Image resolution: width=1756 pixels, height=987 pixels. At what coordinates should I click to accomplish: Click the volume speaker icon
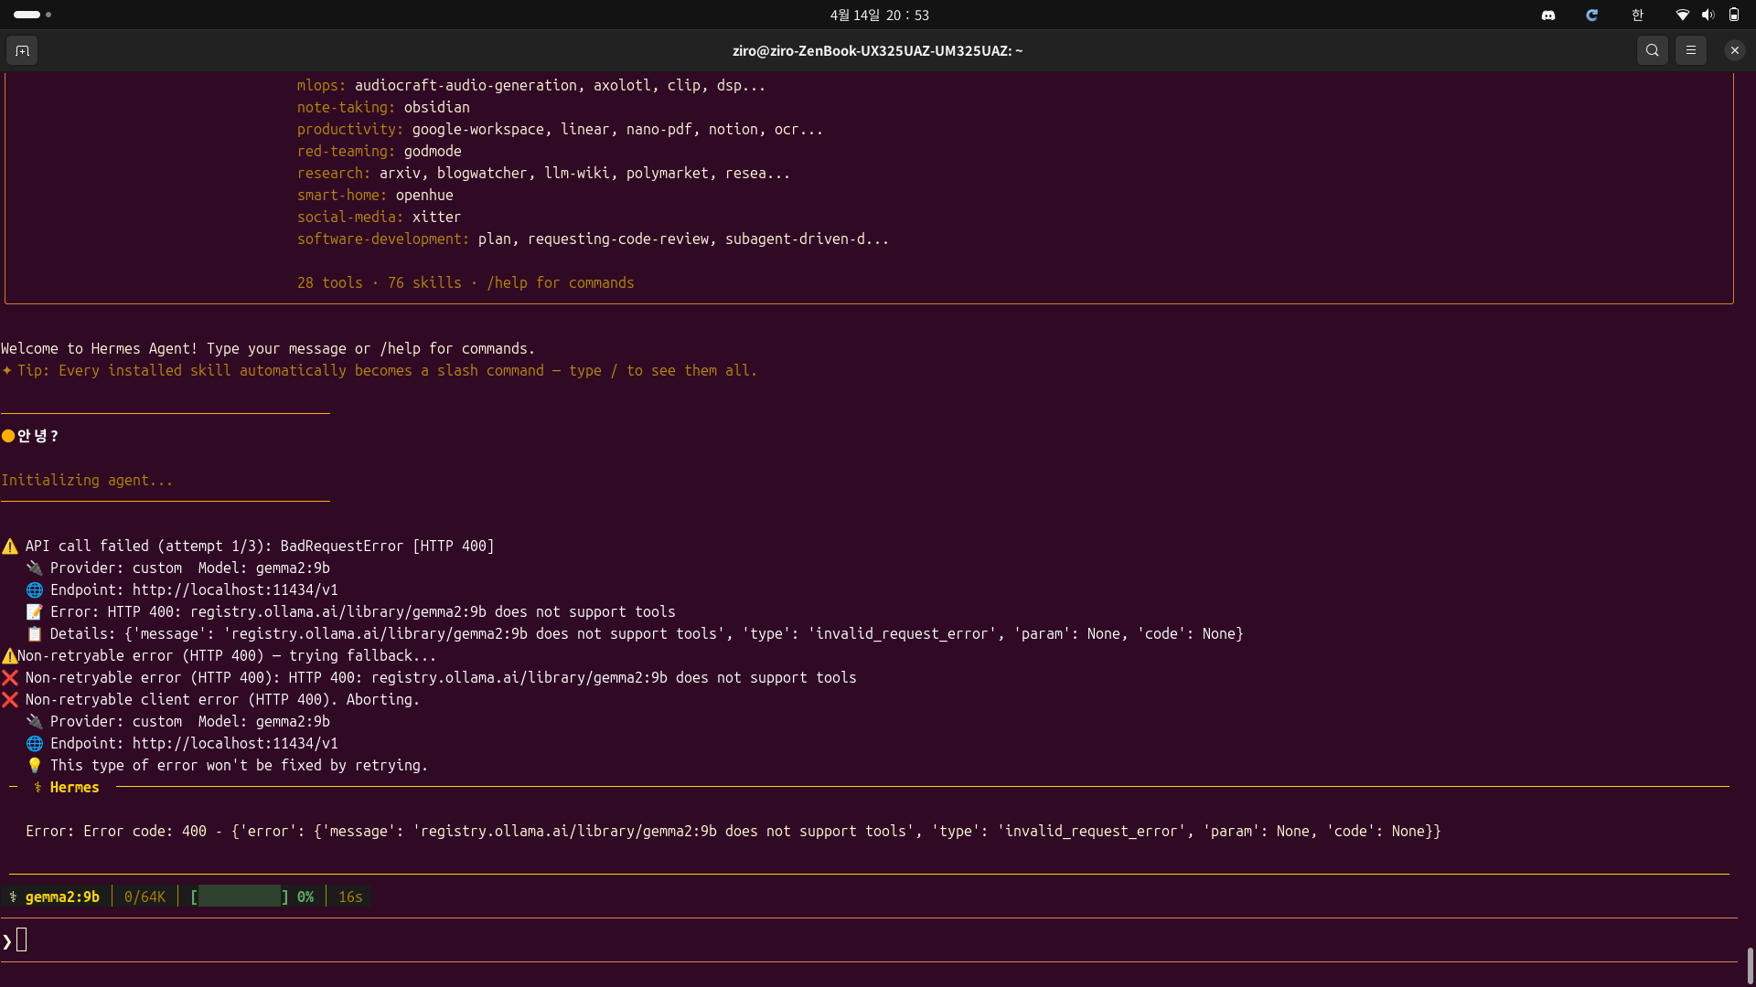[1708, 15]
